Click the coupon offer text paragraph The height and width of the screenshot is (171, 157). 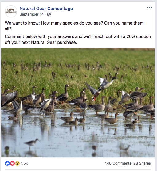[78, 40]
